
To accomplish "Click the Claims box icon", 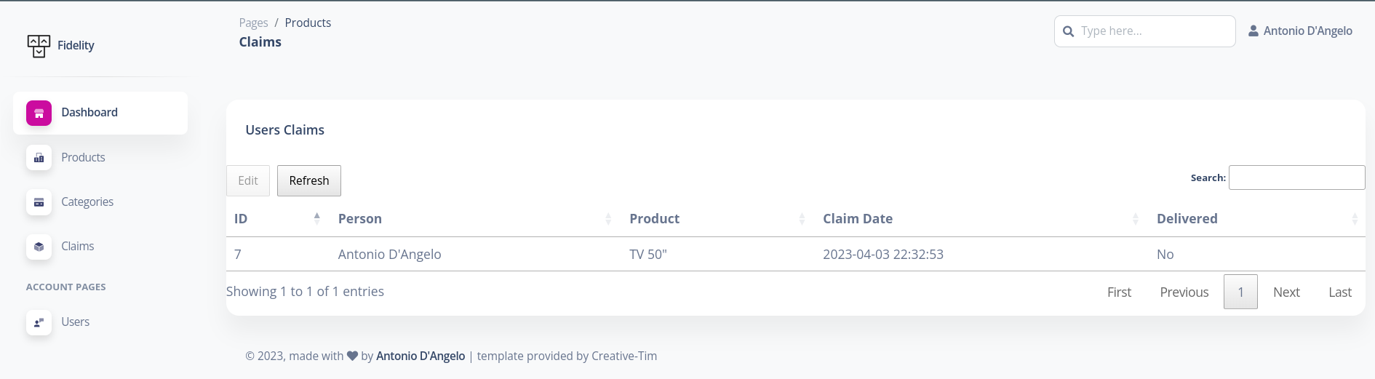I will [39, 247].
